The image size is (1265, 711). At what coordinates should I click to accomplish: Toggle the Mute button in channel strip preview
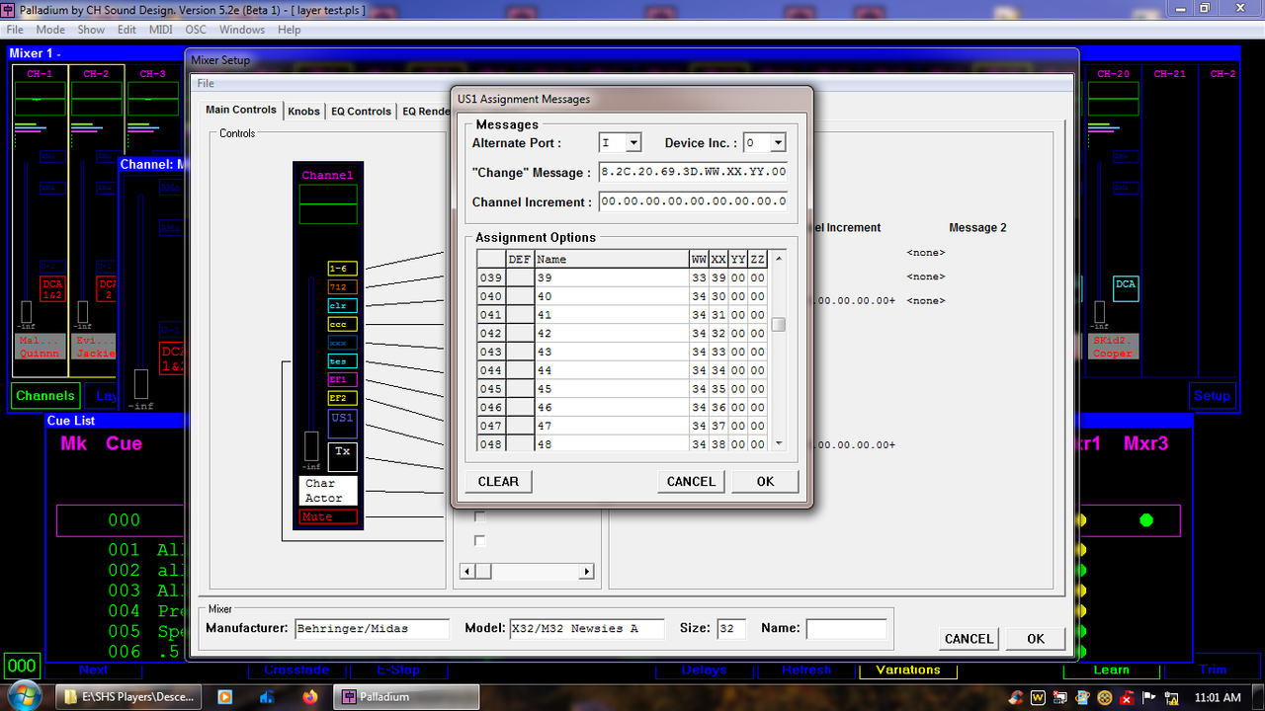click(x=328, y=516)
